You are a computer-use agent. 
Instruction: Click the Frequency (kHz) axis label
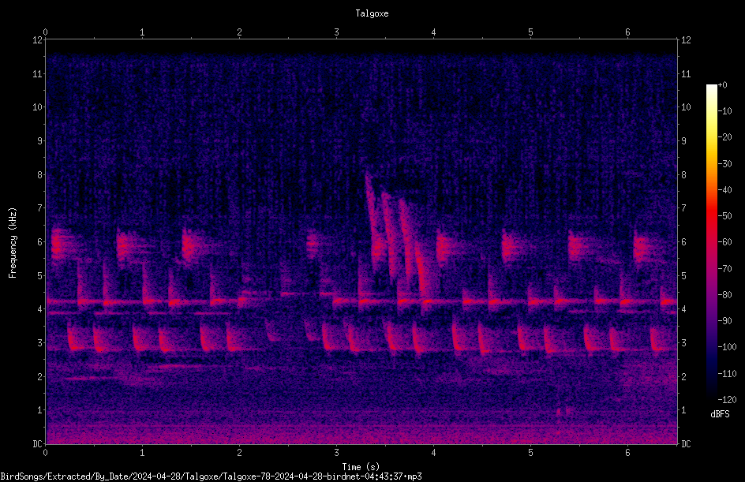point(13,242)
